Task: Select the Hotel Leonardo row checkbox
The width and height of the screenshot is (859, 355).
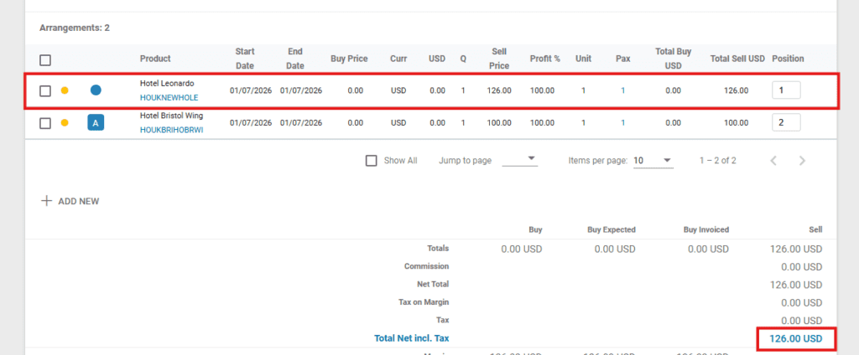Action: click(45, 90)
